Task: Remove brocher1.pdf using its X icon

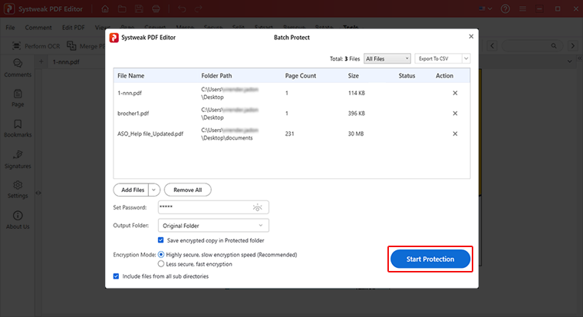Action: pos(455,114)
